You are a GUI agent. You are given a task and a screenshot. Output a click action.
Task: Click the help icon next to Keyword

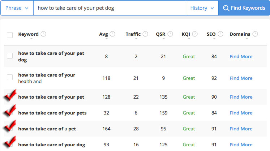click(x=43, y=34)
